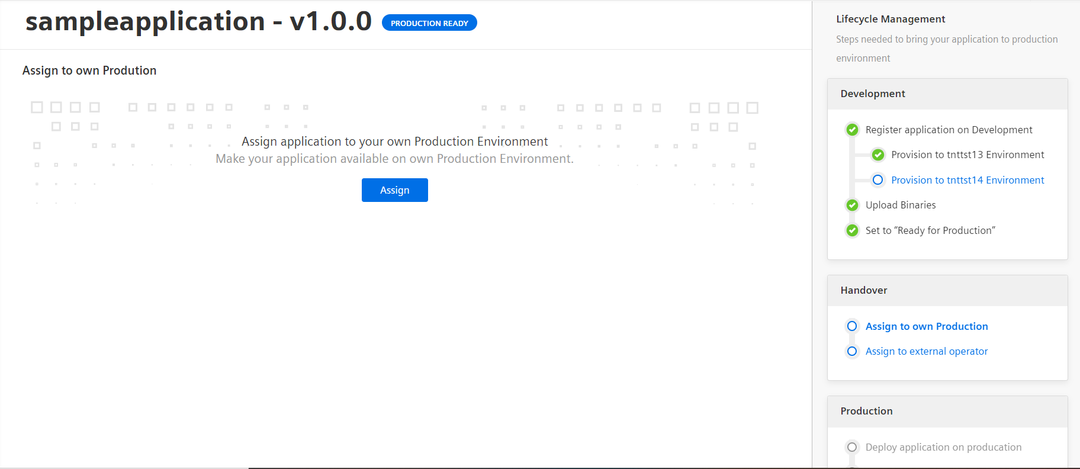Viewport: 1080px width, 469px height.
Task: Click Provision to tnttst13 Environment text
Action: [967, 155]
